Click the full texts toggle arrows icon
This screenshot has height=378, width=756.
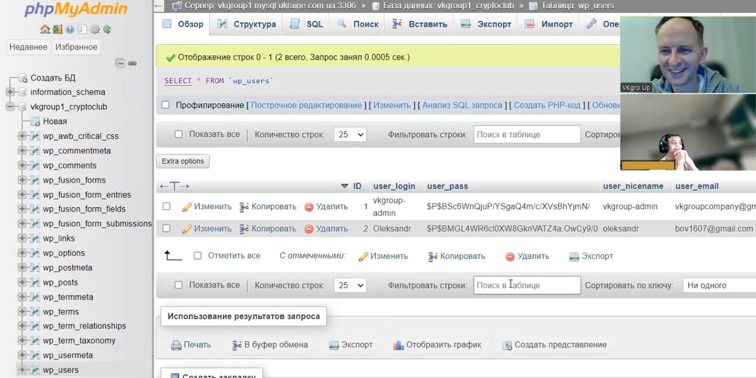[x=174, y=186]
